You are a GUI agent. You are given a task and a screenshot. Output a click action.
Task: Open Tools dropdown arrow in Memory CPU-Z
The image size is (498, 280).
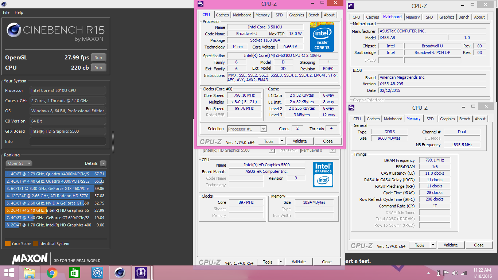point(433,245)
